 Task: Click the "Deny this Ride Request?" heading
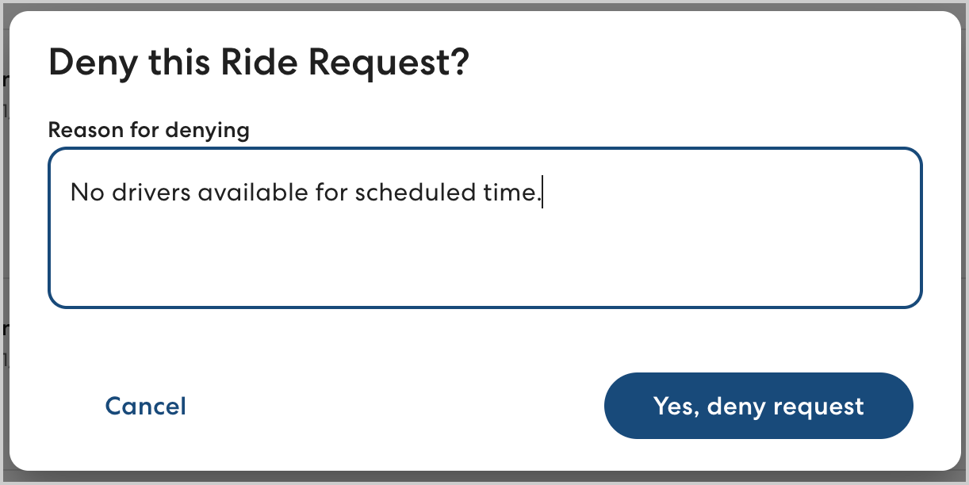pyautogui.click(x=259, y=63)
